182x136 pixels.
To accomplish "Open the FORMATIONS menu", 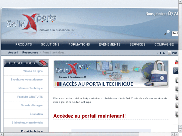I will (79, 44).
